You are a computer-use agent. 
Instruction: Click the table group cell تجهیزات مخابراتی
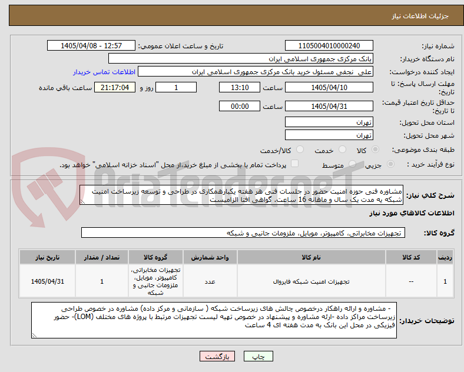(155, 281)
